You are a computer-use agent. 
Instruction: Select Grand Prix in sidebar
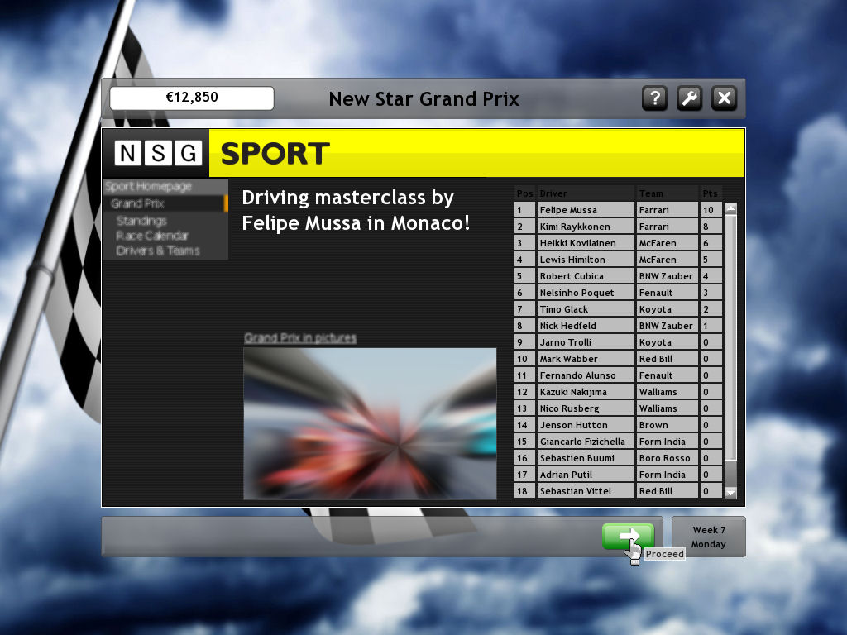tap(138, 203)
